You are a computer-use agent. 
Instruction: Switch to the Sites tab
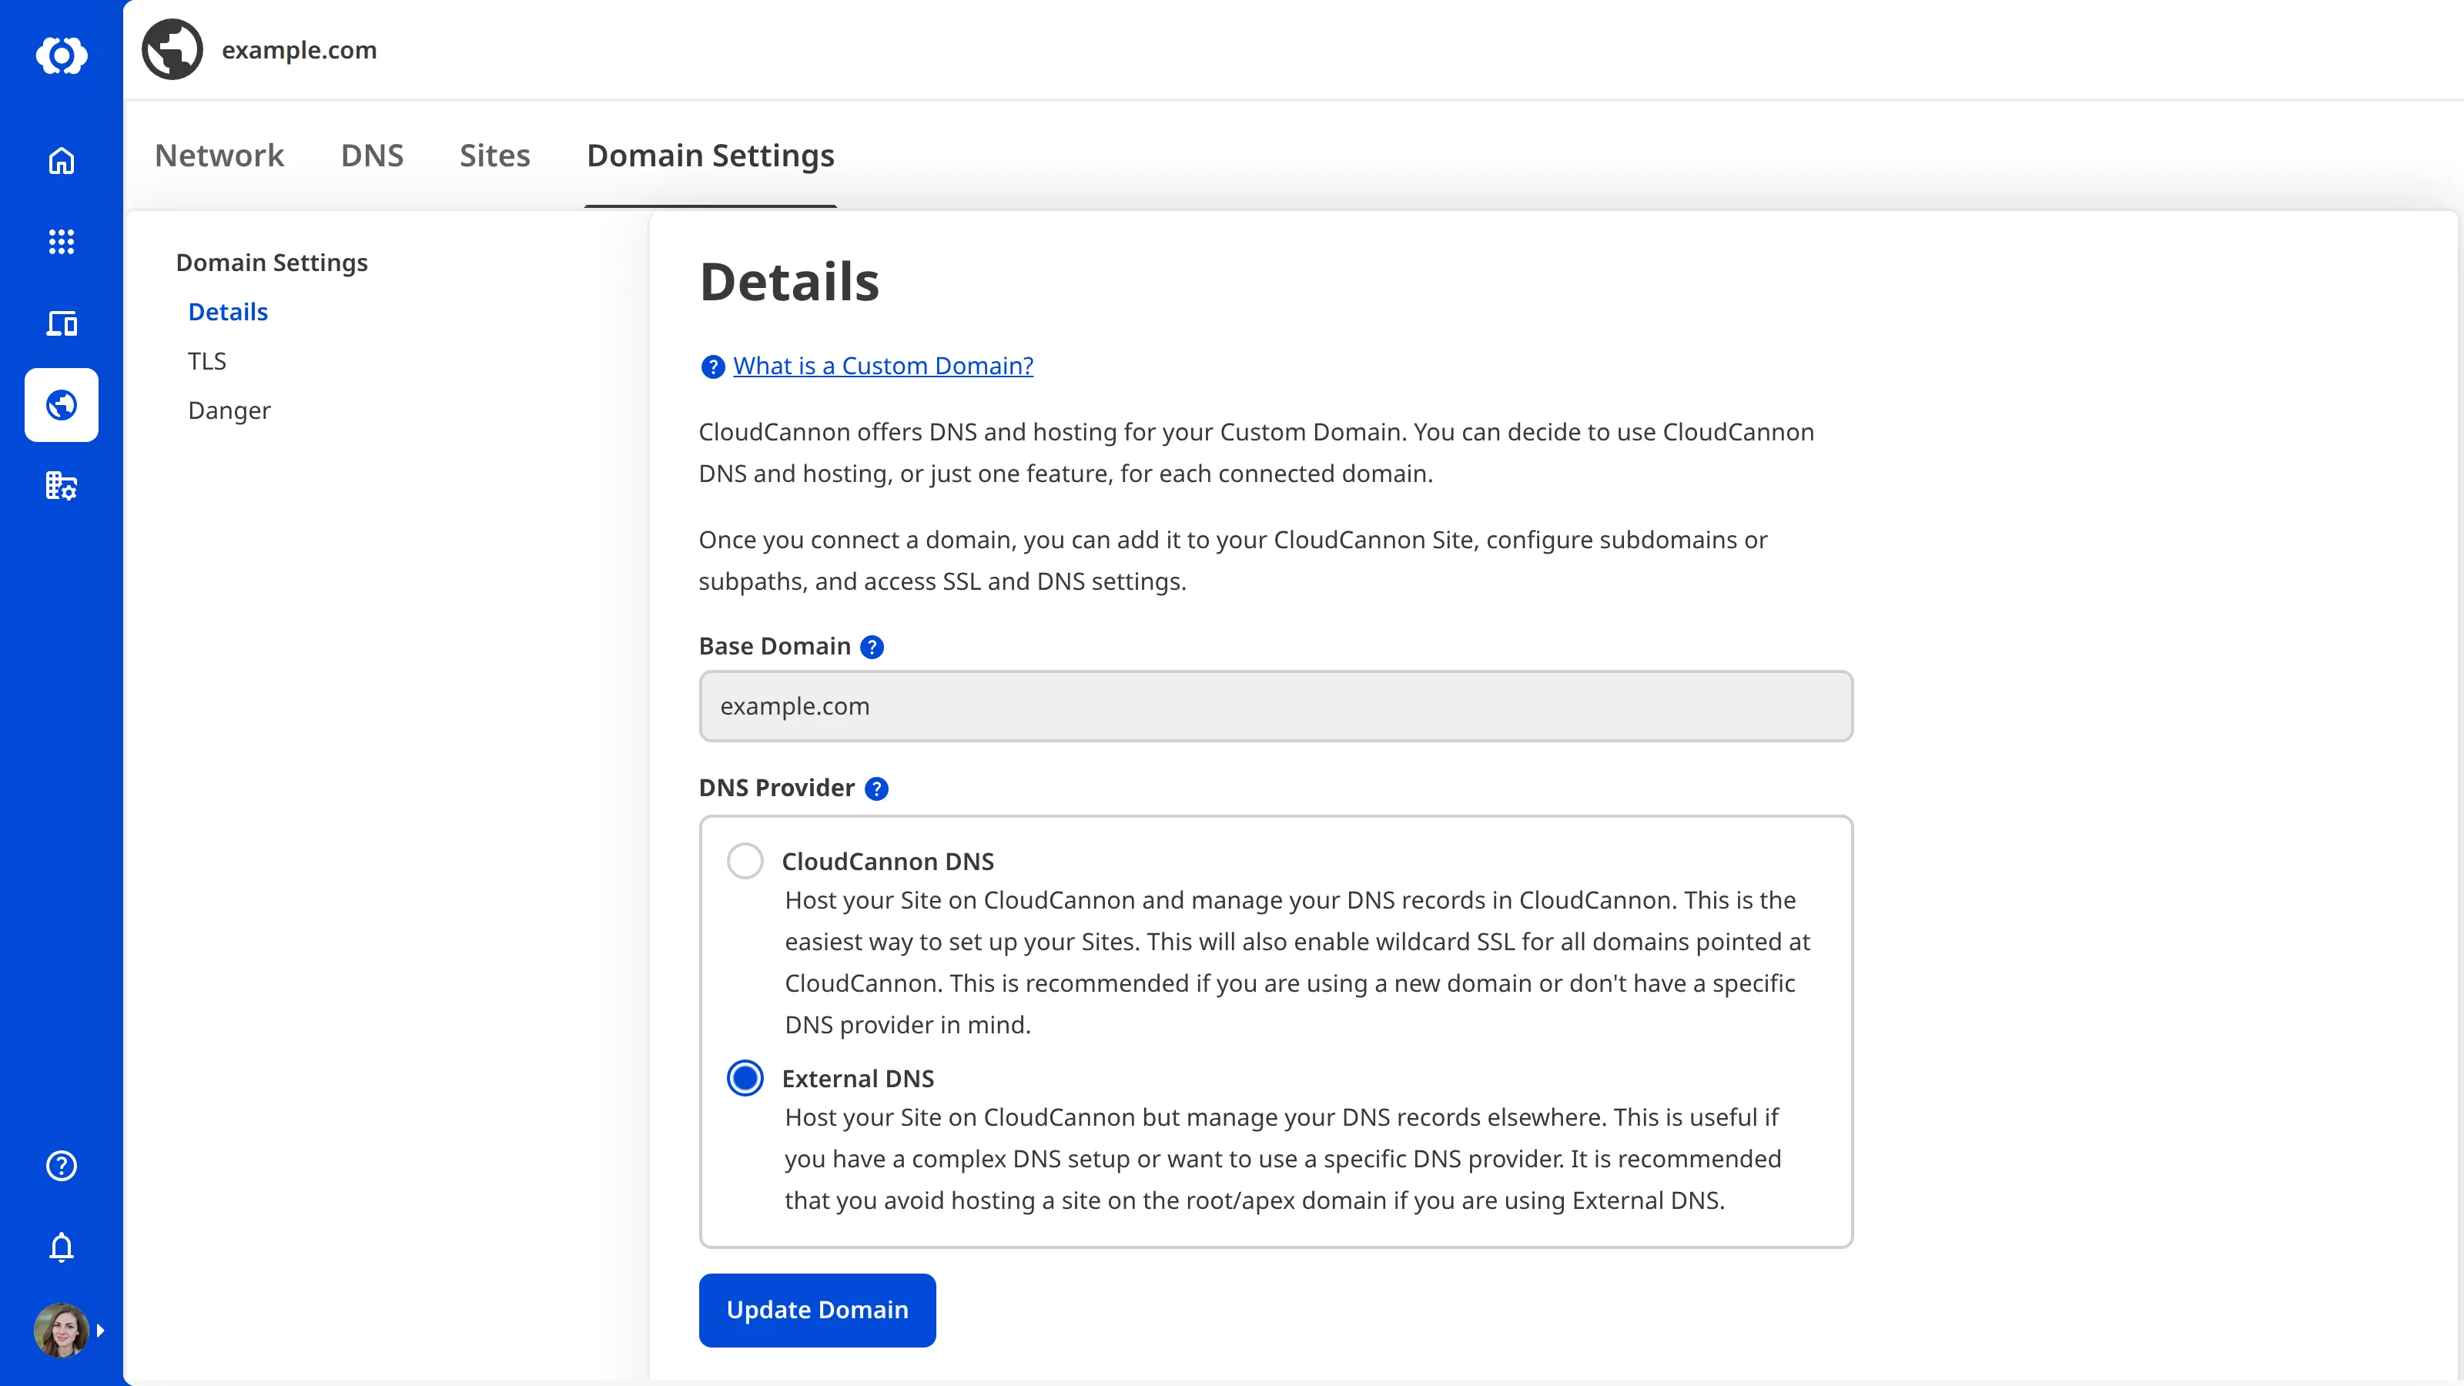click(x=494, y=155)
